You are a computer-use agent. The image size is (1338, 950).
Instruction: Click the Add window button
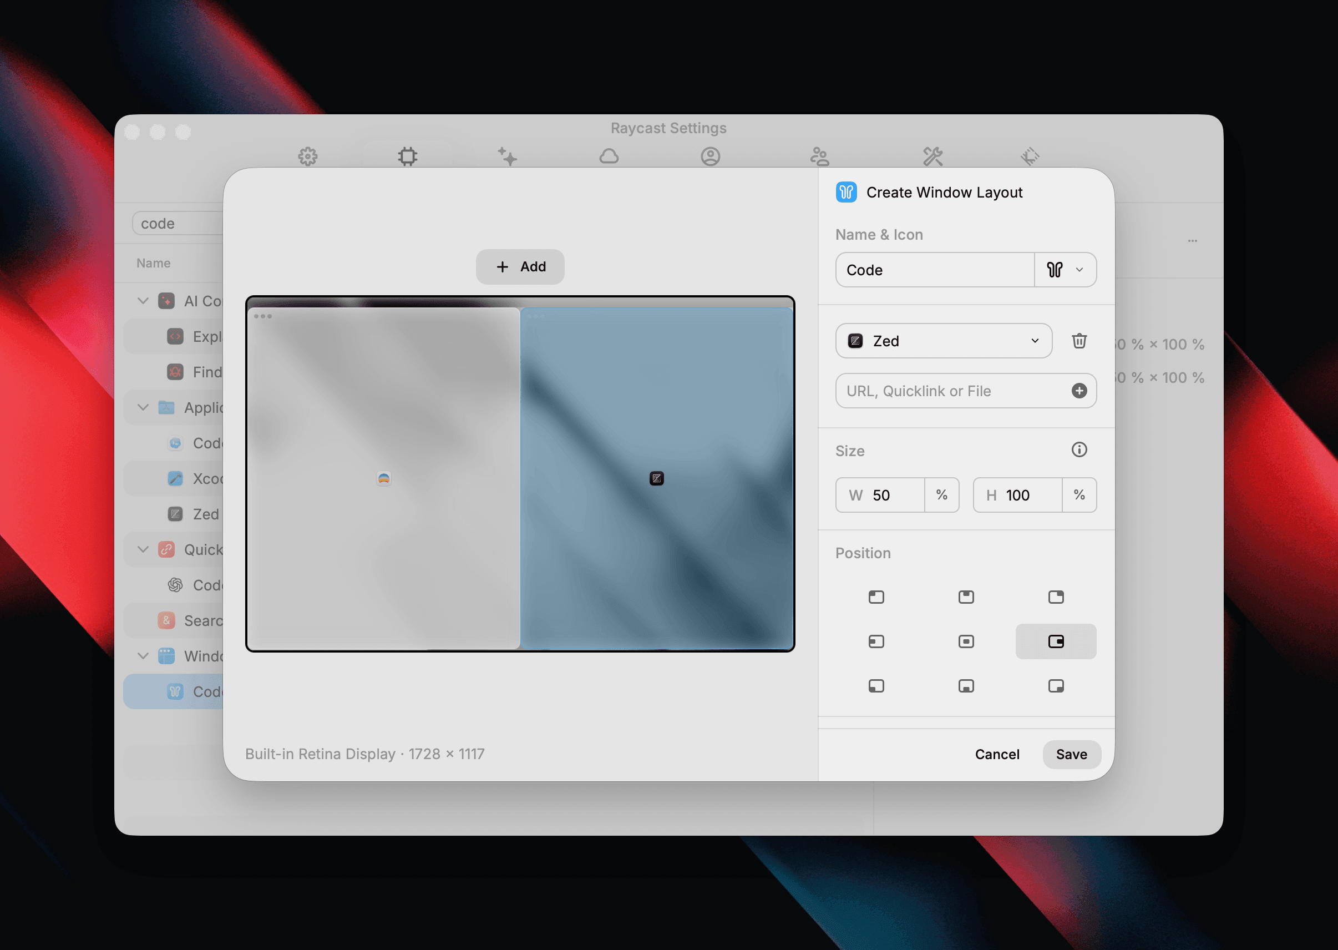(x=520, y=267)
